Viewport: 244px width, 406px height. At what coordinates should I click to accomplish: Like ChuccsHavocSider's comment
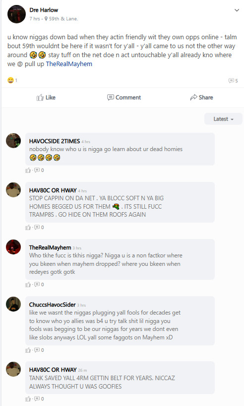28,350
